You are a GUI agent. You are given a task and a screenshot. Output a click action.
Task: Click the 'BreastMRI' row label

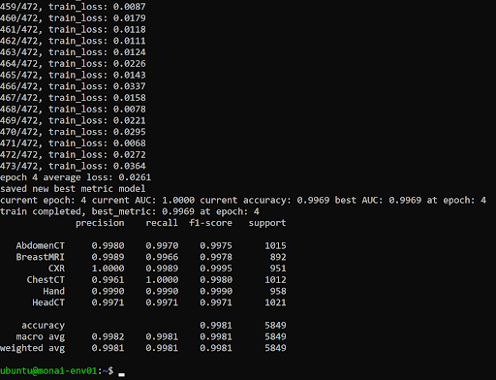pos(41,257)
